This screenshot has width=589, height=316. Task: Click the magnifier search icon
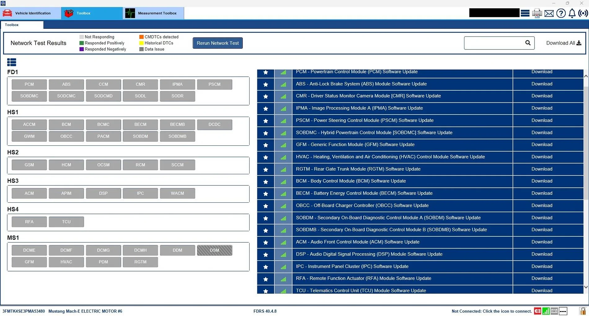528,43
